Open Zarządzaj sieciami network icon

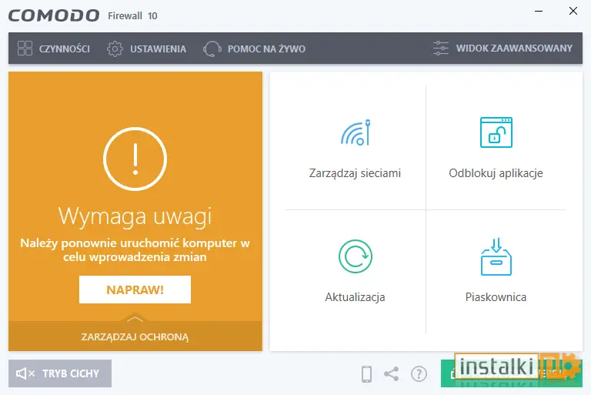(356, 132)
